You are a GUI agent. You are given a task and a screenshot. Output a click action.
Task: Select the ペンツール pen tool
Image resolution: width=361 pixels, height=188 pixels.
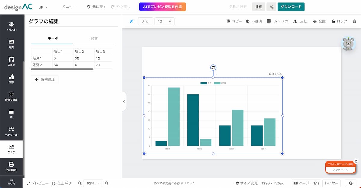click(x=11, y=131)
